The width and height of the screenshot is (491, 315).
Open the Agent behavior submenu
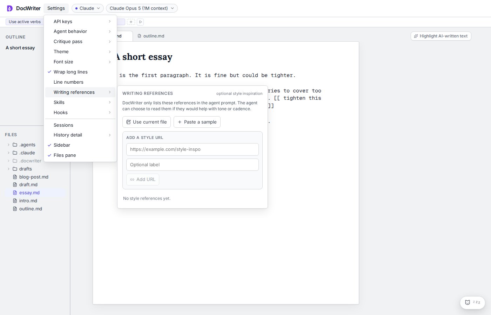point(80,31)
